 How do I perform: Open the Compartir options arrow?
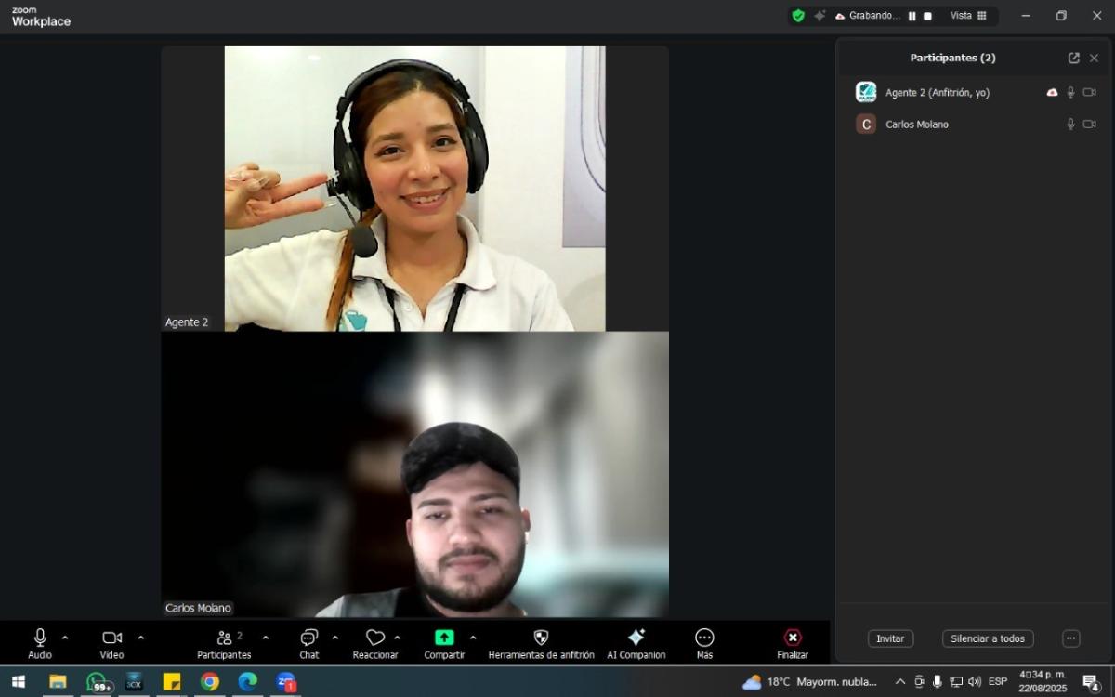473,638
